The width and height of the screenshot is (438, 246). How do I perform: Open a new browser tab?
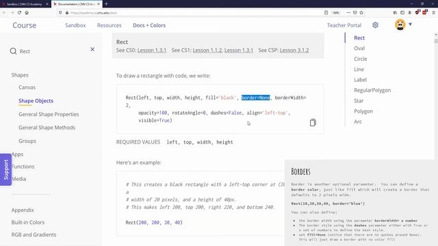(x=106, y=4)
